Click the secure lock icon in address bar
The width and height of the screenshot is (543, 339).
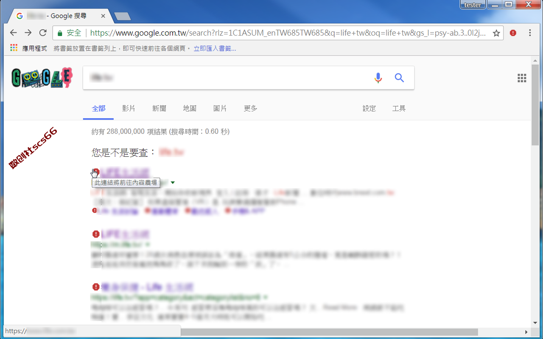(60, 33)
